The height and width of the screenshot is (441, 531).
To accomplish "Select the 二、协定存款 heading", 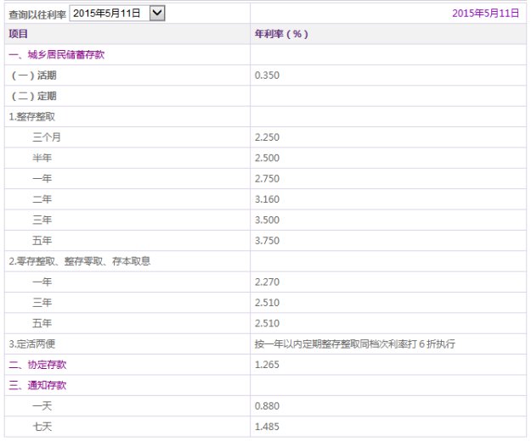I will point(37,365).
